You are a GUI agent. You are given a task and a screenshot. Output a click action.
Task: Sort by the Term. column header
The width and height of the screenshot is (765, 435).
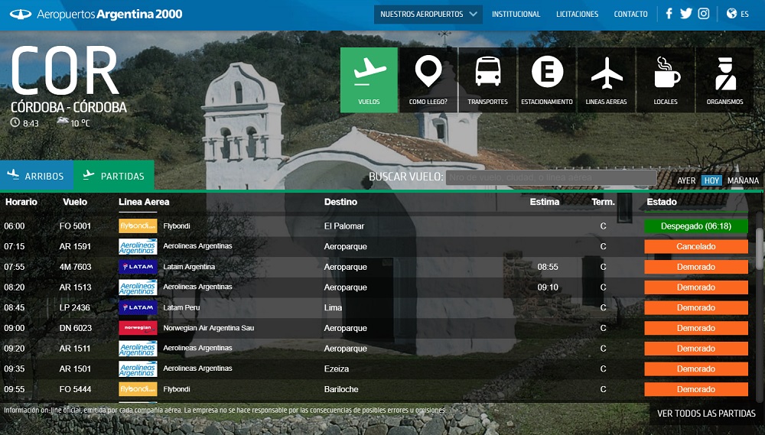click(x=603, y=202)
